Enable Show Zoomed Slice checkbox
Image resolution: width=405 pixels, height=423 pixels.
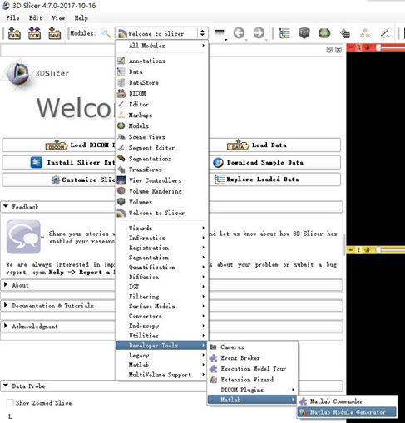[x=10, y=402]
